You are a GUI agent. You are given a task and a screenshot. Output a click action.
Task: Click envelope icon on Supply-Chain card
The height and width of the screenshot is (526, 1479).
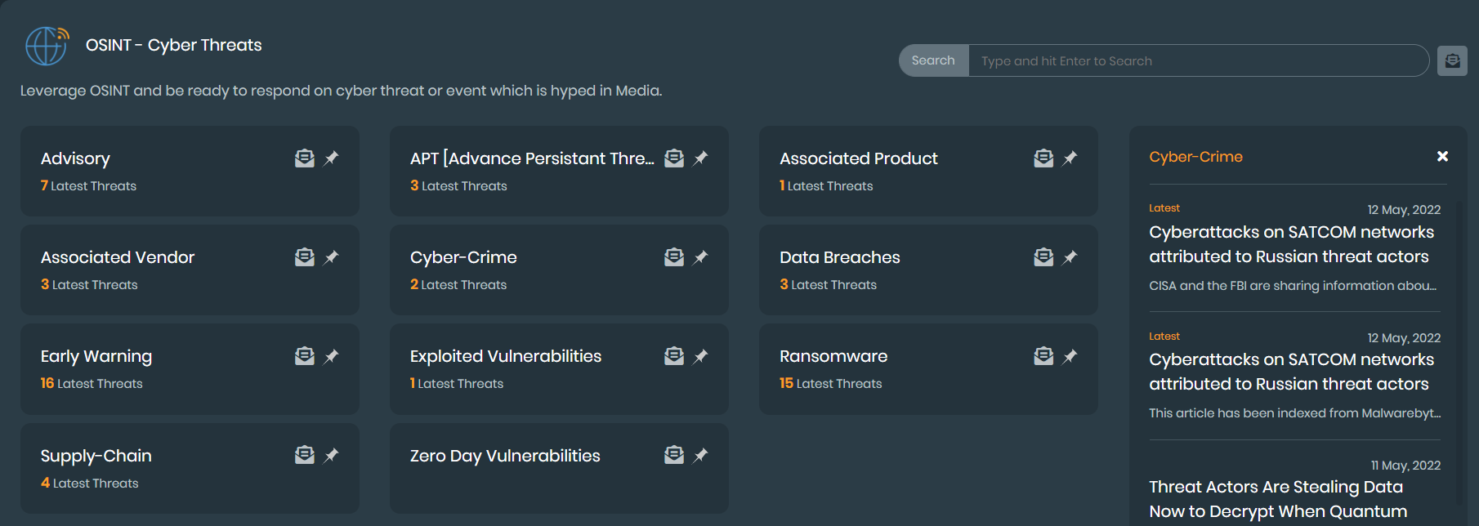pos(304,455)
